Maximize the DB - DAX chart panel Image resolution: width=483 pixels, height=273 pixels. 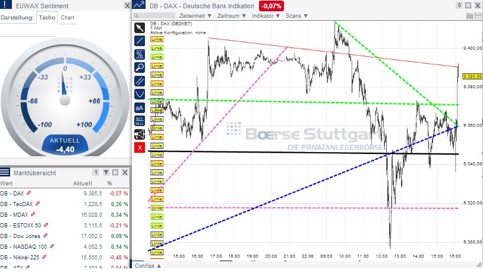tap(468, 5)
